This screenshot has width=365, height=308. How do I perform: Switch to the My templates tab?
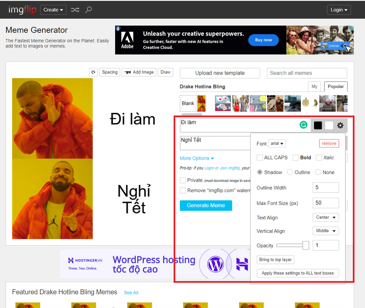(x=314, y=86)
